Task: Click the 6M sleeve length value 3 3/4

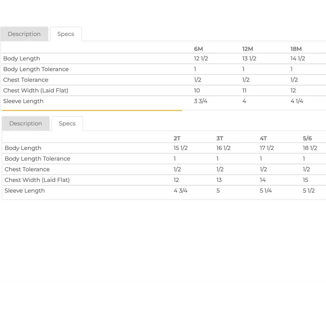Action: click(x=200, y=101)
